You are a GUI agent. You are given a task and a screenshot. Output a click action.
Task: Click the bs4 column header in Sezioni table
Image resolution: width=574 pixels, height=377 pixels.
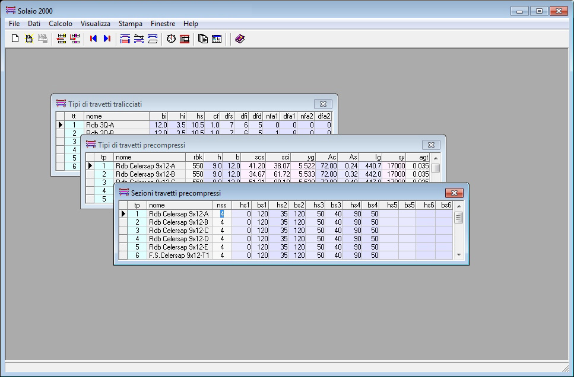pos(370,205)
